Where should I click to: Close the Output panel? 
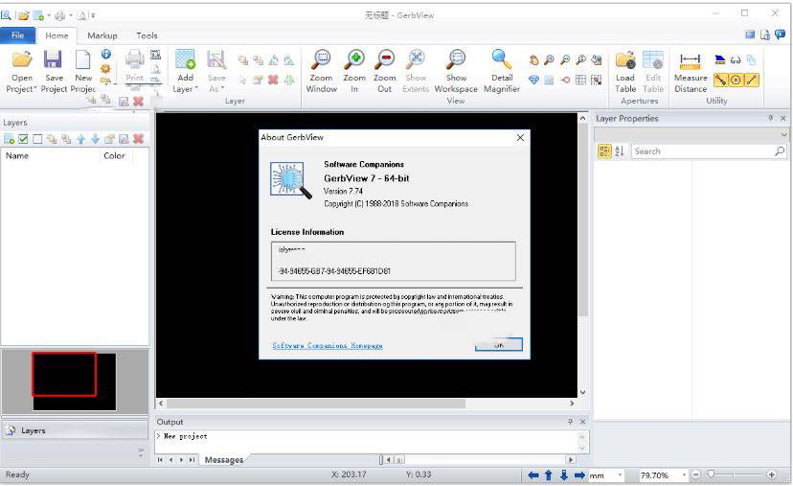pos(582,422)
